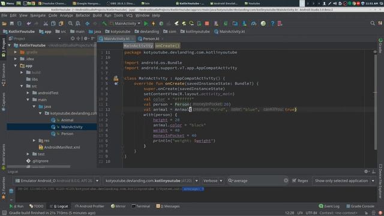Open the Terminal tool window button
The image size is (384, 216).
(141, 206)
